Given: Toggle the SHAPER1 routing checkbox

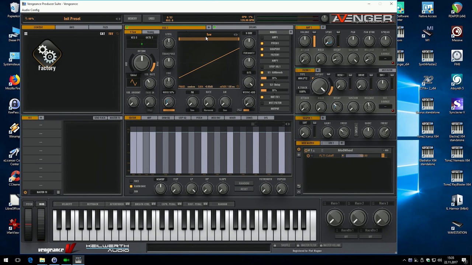Looking at the screenshot, I should [x=262, y=49].
